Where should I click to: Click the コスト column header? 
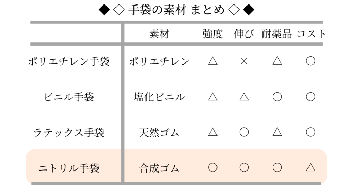tap(311, 34)
